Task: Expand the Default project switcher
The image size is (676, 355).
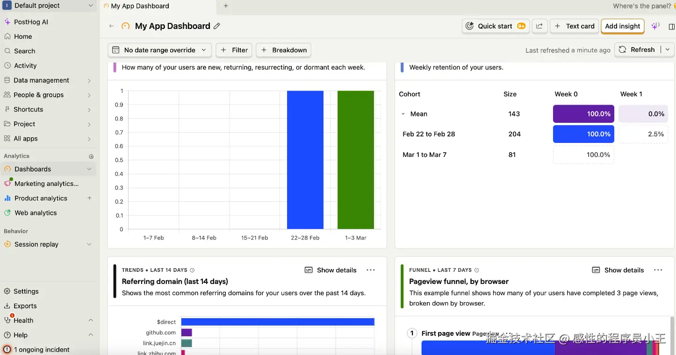Action: (x=49, y=6)
